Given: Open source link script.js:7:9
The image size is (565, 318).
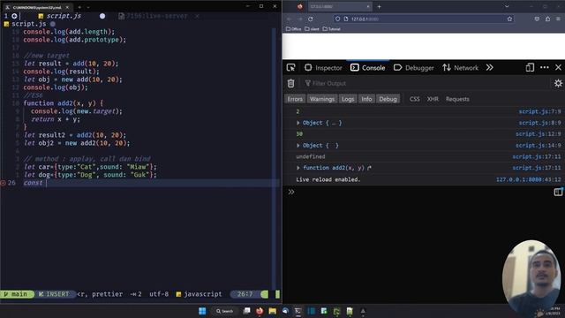Looking at the screenshot, I should (539, 112).
